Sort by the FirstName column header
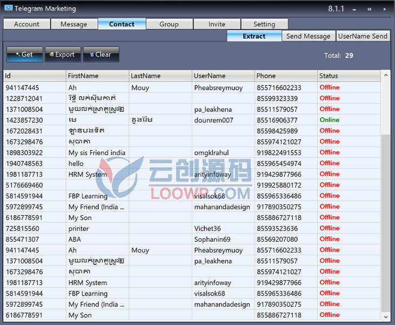 pyautogui.click(x=97, y=76)
